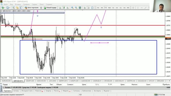Switch to SPX500,M5 chart tab

[108, 81]
